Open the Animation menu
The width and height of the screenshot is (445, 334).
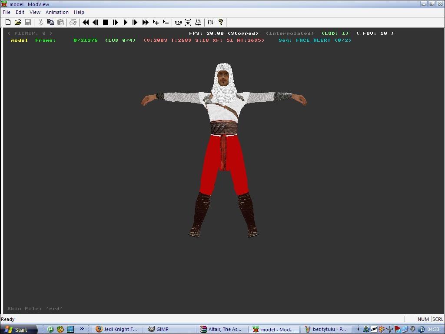click(x=57, y=12)
